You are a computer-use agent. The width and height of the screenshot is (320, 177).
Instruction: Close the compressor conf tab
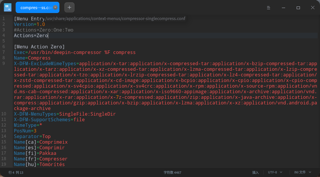55,8
